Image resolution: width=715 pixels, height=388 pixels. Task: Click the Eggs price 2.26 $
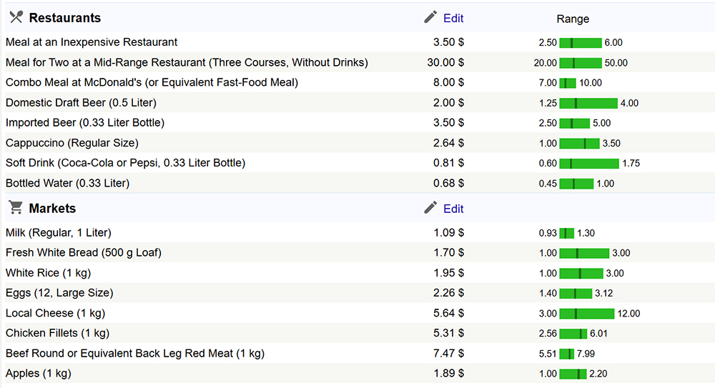tap(448, 292)
